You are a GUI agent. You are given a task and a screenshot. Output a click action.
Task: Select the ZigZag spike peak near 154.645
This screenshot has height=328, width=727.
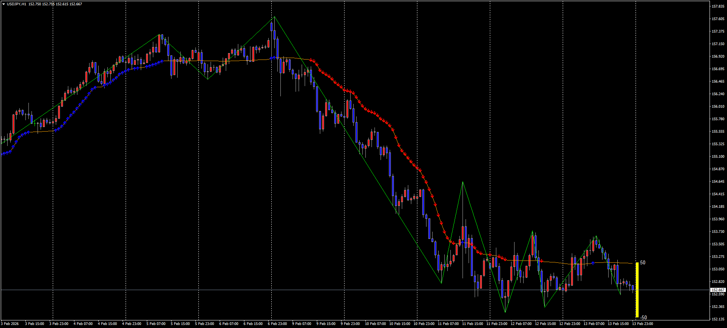click(x=463, y=182)
